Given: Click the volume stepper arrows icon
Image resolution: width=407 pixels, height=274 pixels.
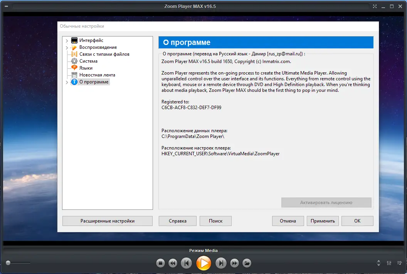Looking at the screenshot, I should [x=378, y=263].
